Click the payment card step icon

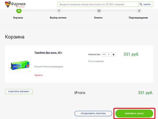click(99, 11)
